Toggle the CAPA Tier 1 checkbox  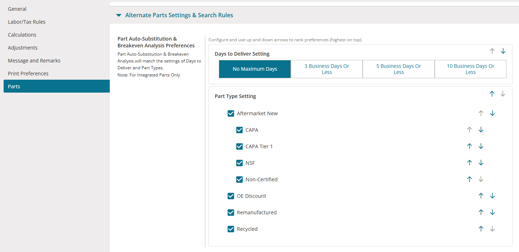[240, 146]
